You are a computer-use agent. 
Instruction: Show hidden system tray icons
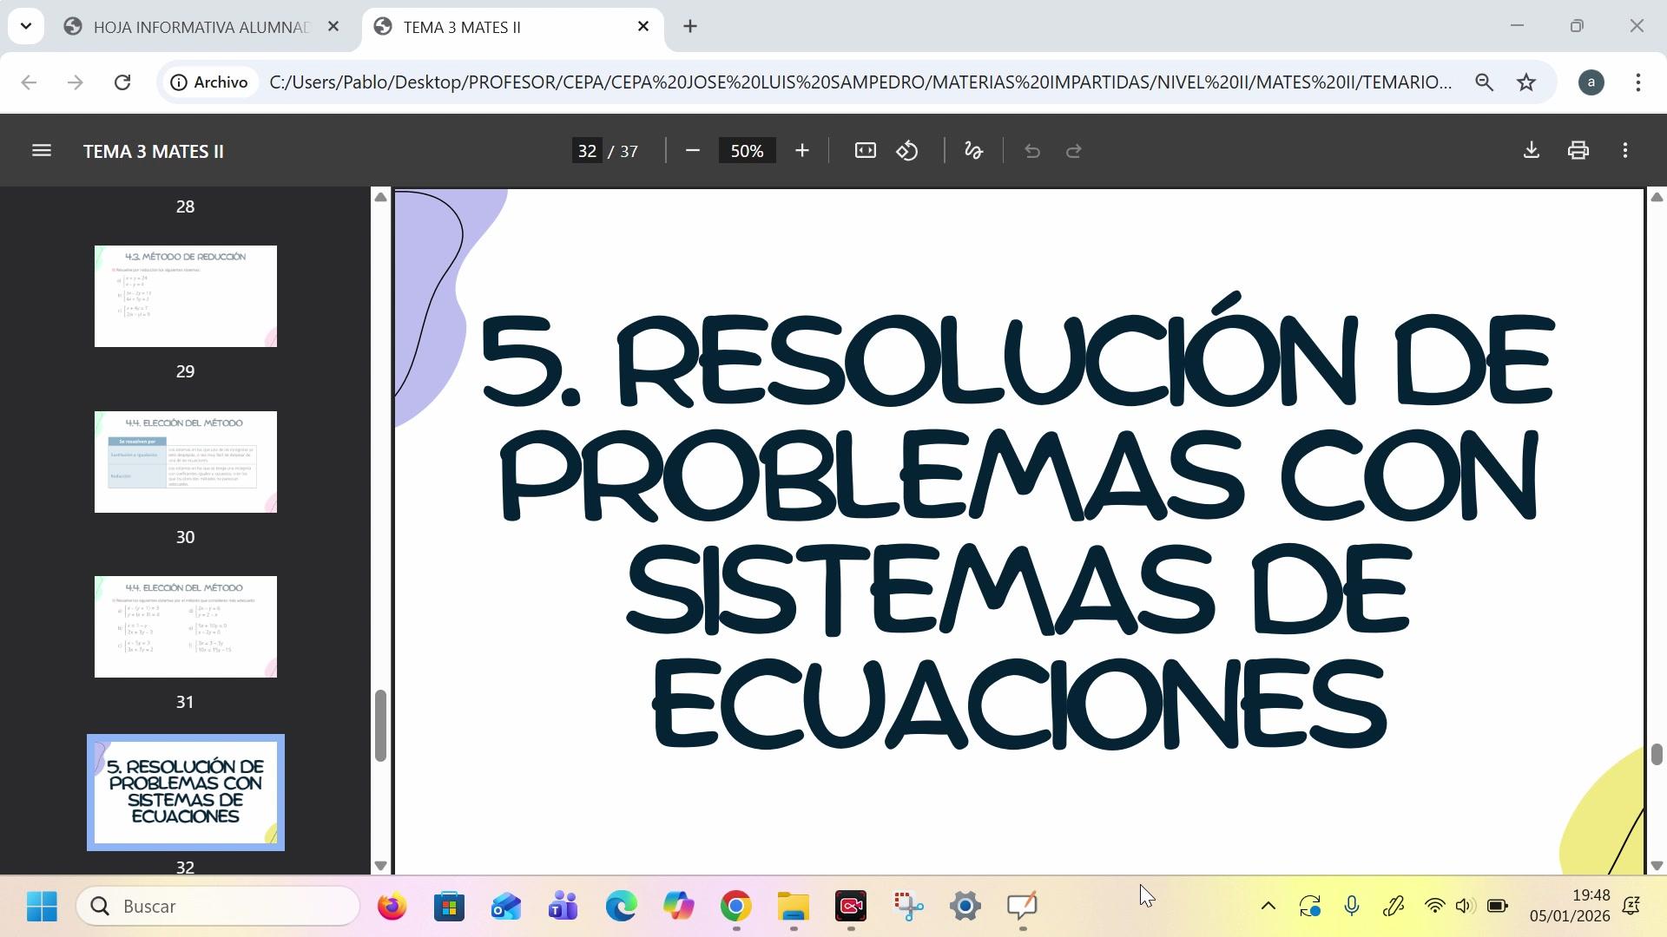1268,906
